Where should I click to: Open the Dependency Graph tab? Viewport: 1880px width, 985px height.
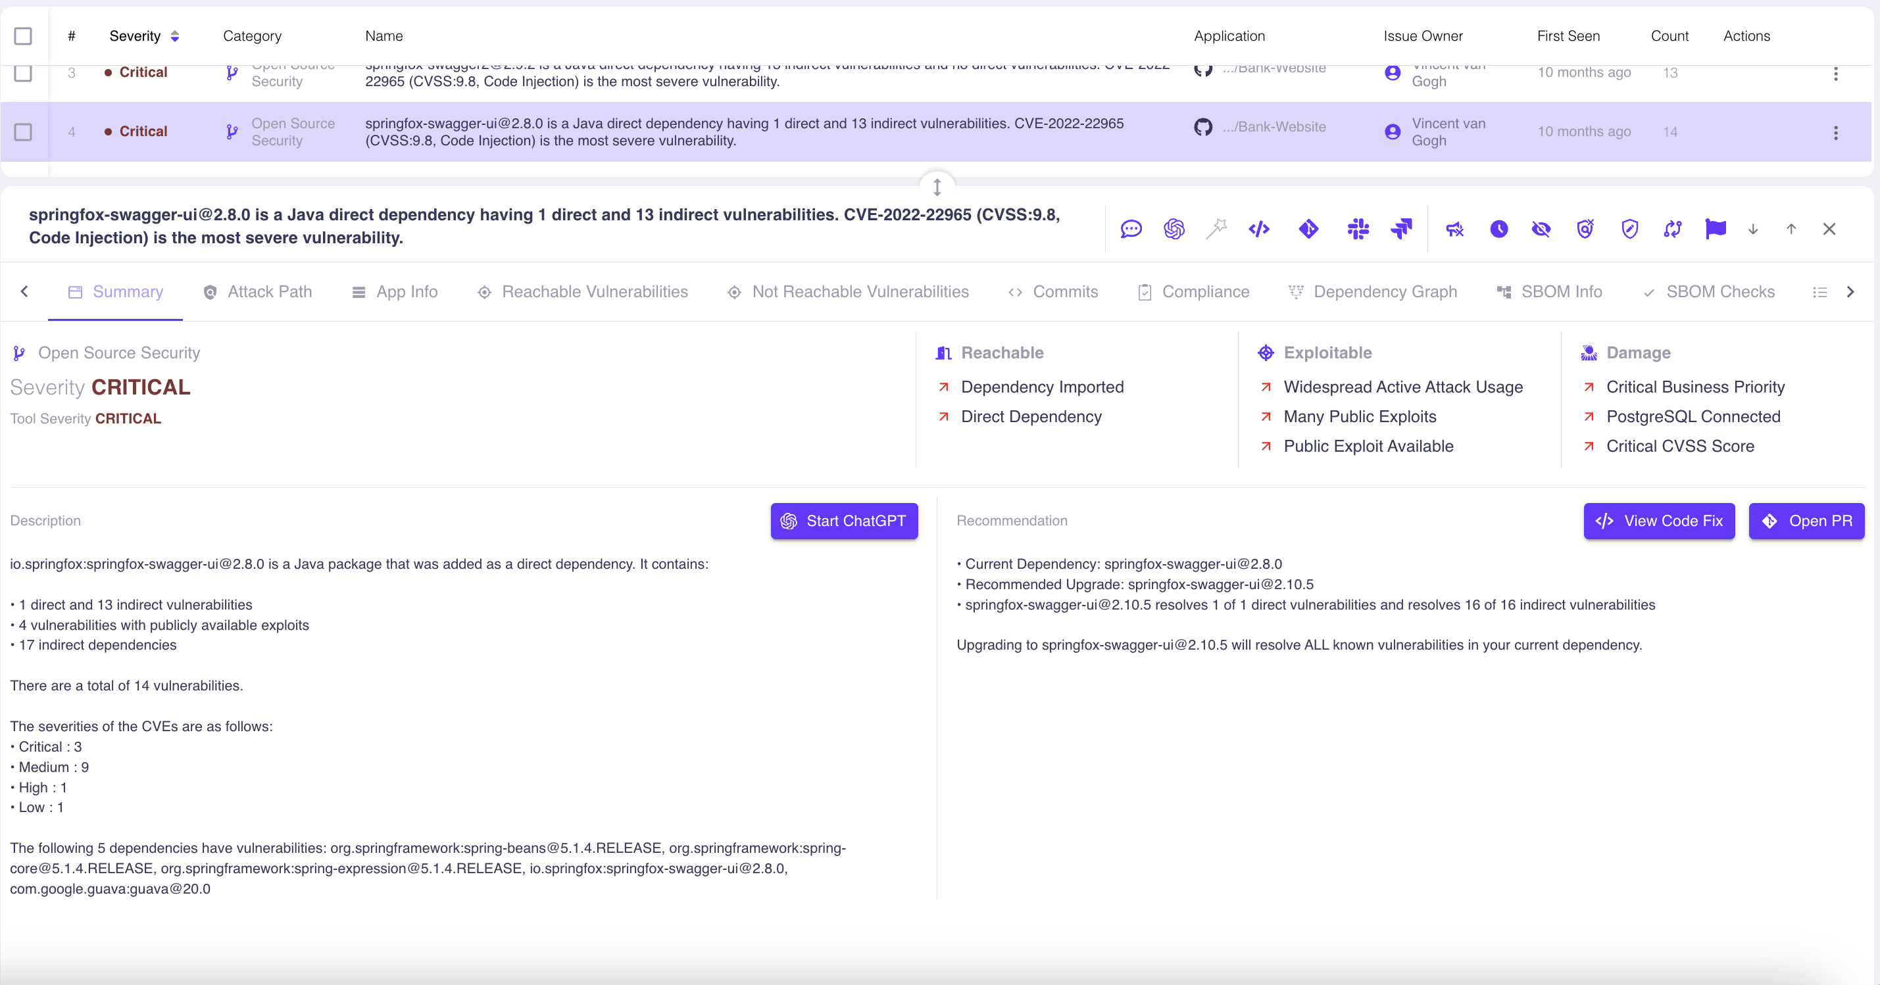click(x=1373, y=292)
